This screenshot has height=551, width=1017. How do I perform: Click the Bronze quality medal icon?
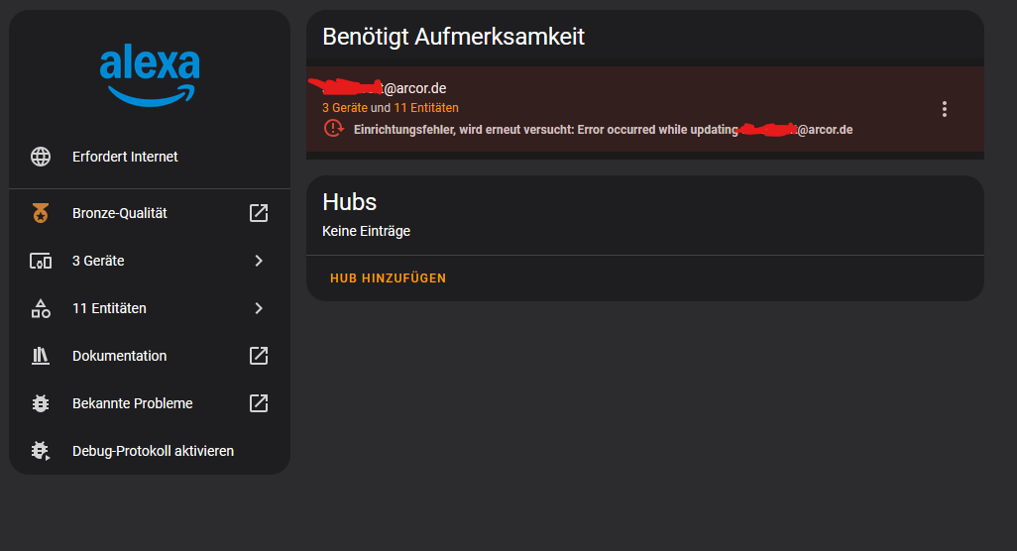(x=41, y=213)
